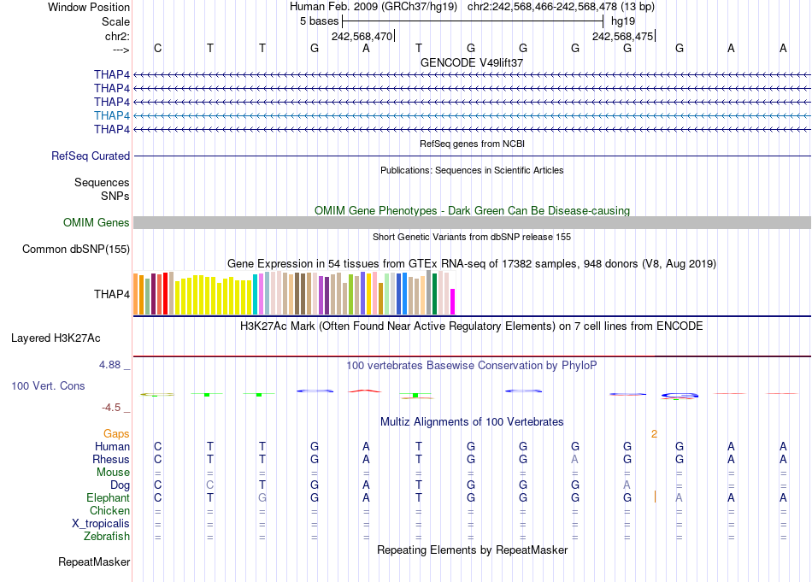The image size is (812, 582).
Task: Click the orange Gaps label
Action: [116, 433]
